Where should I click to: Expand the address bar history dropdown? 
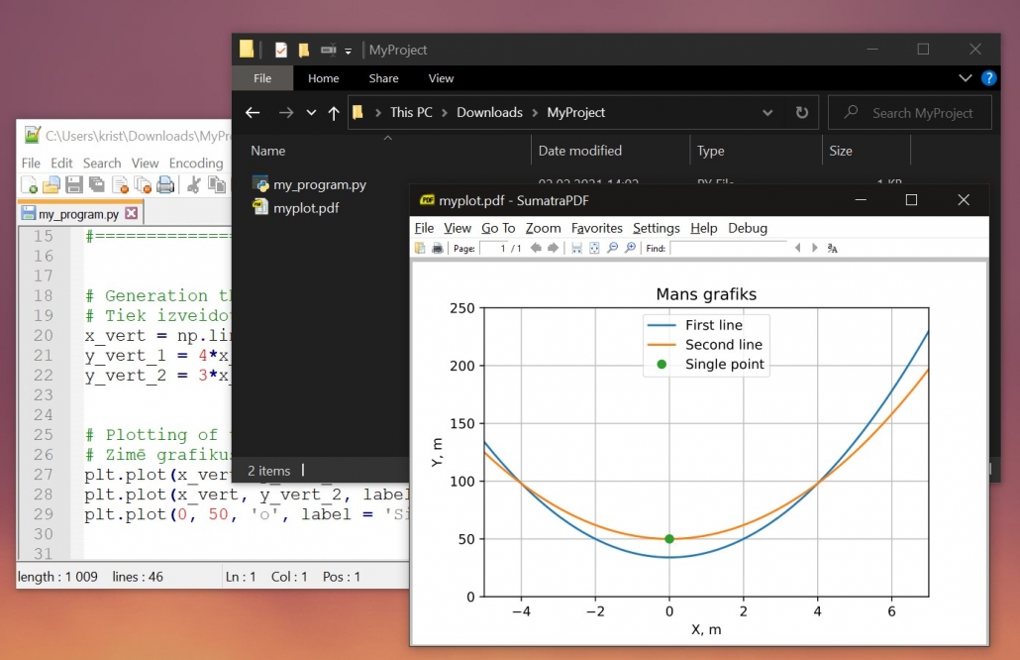coord(767,113)
